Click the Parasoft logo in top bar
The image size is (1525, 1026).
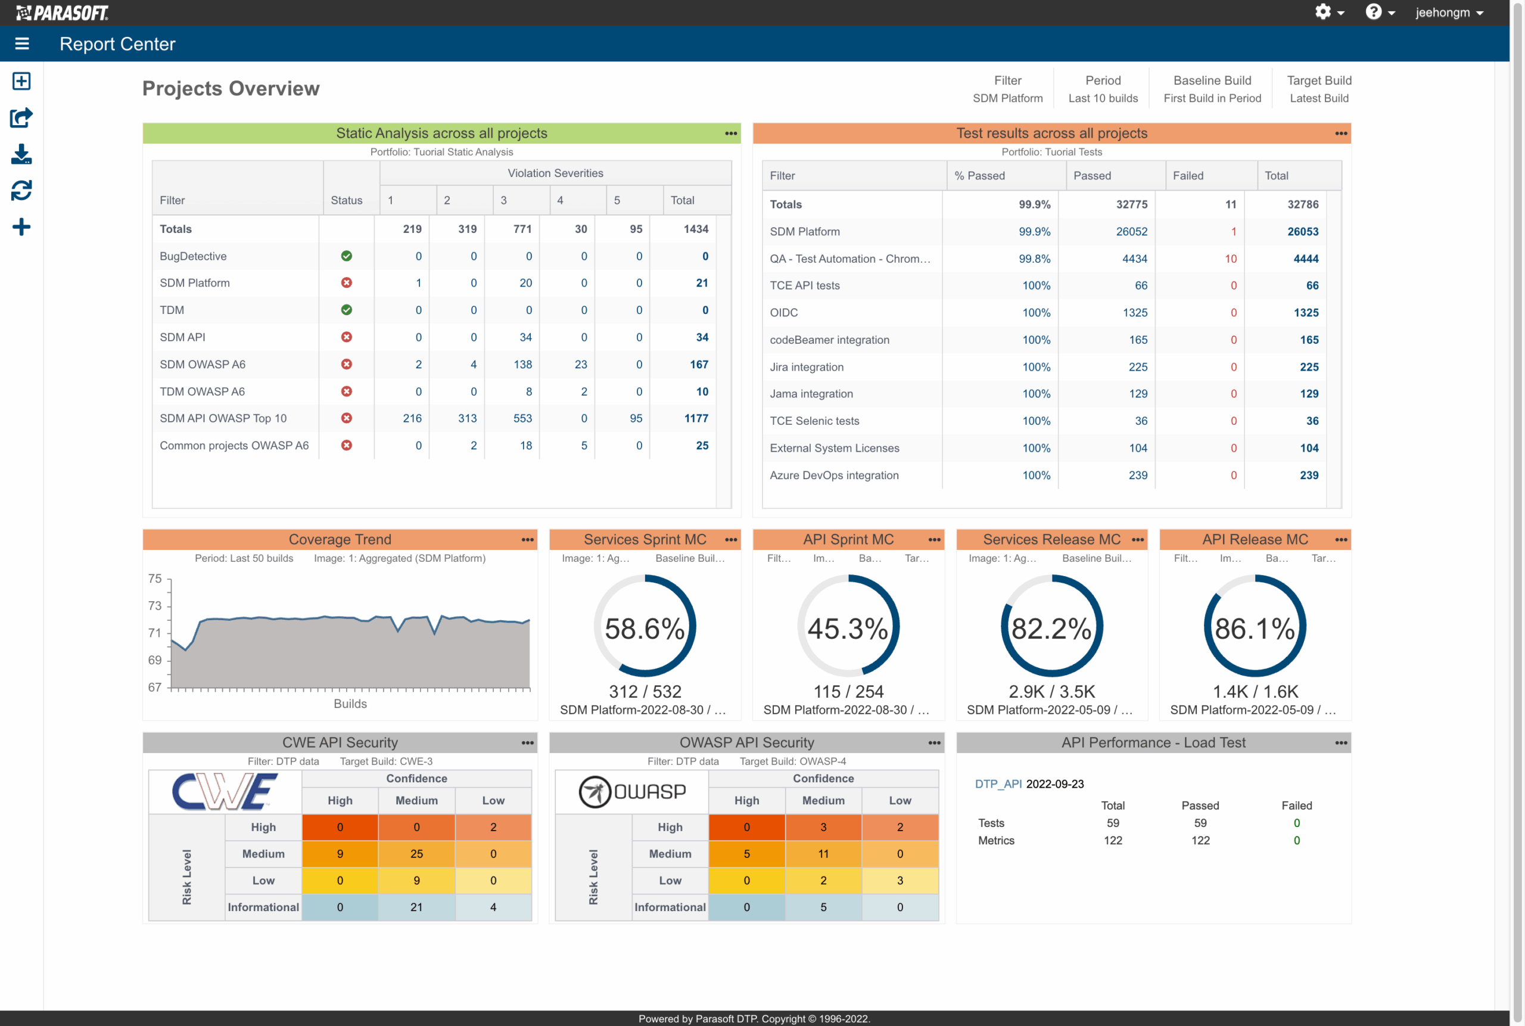point(62,12)
